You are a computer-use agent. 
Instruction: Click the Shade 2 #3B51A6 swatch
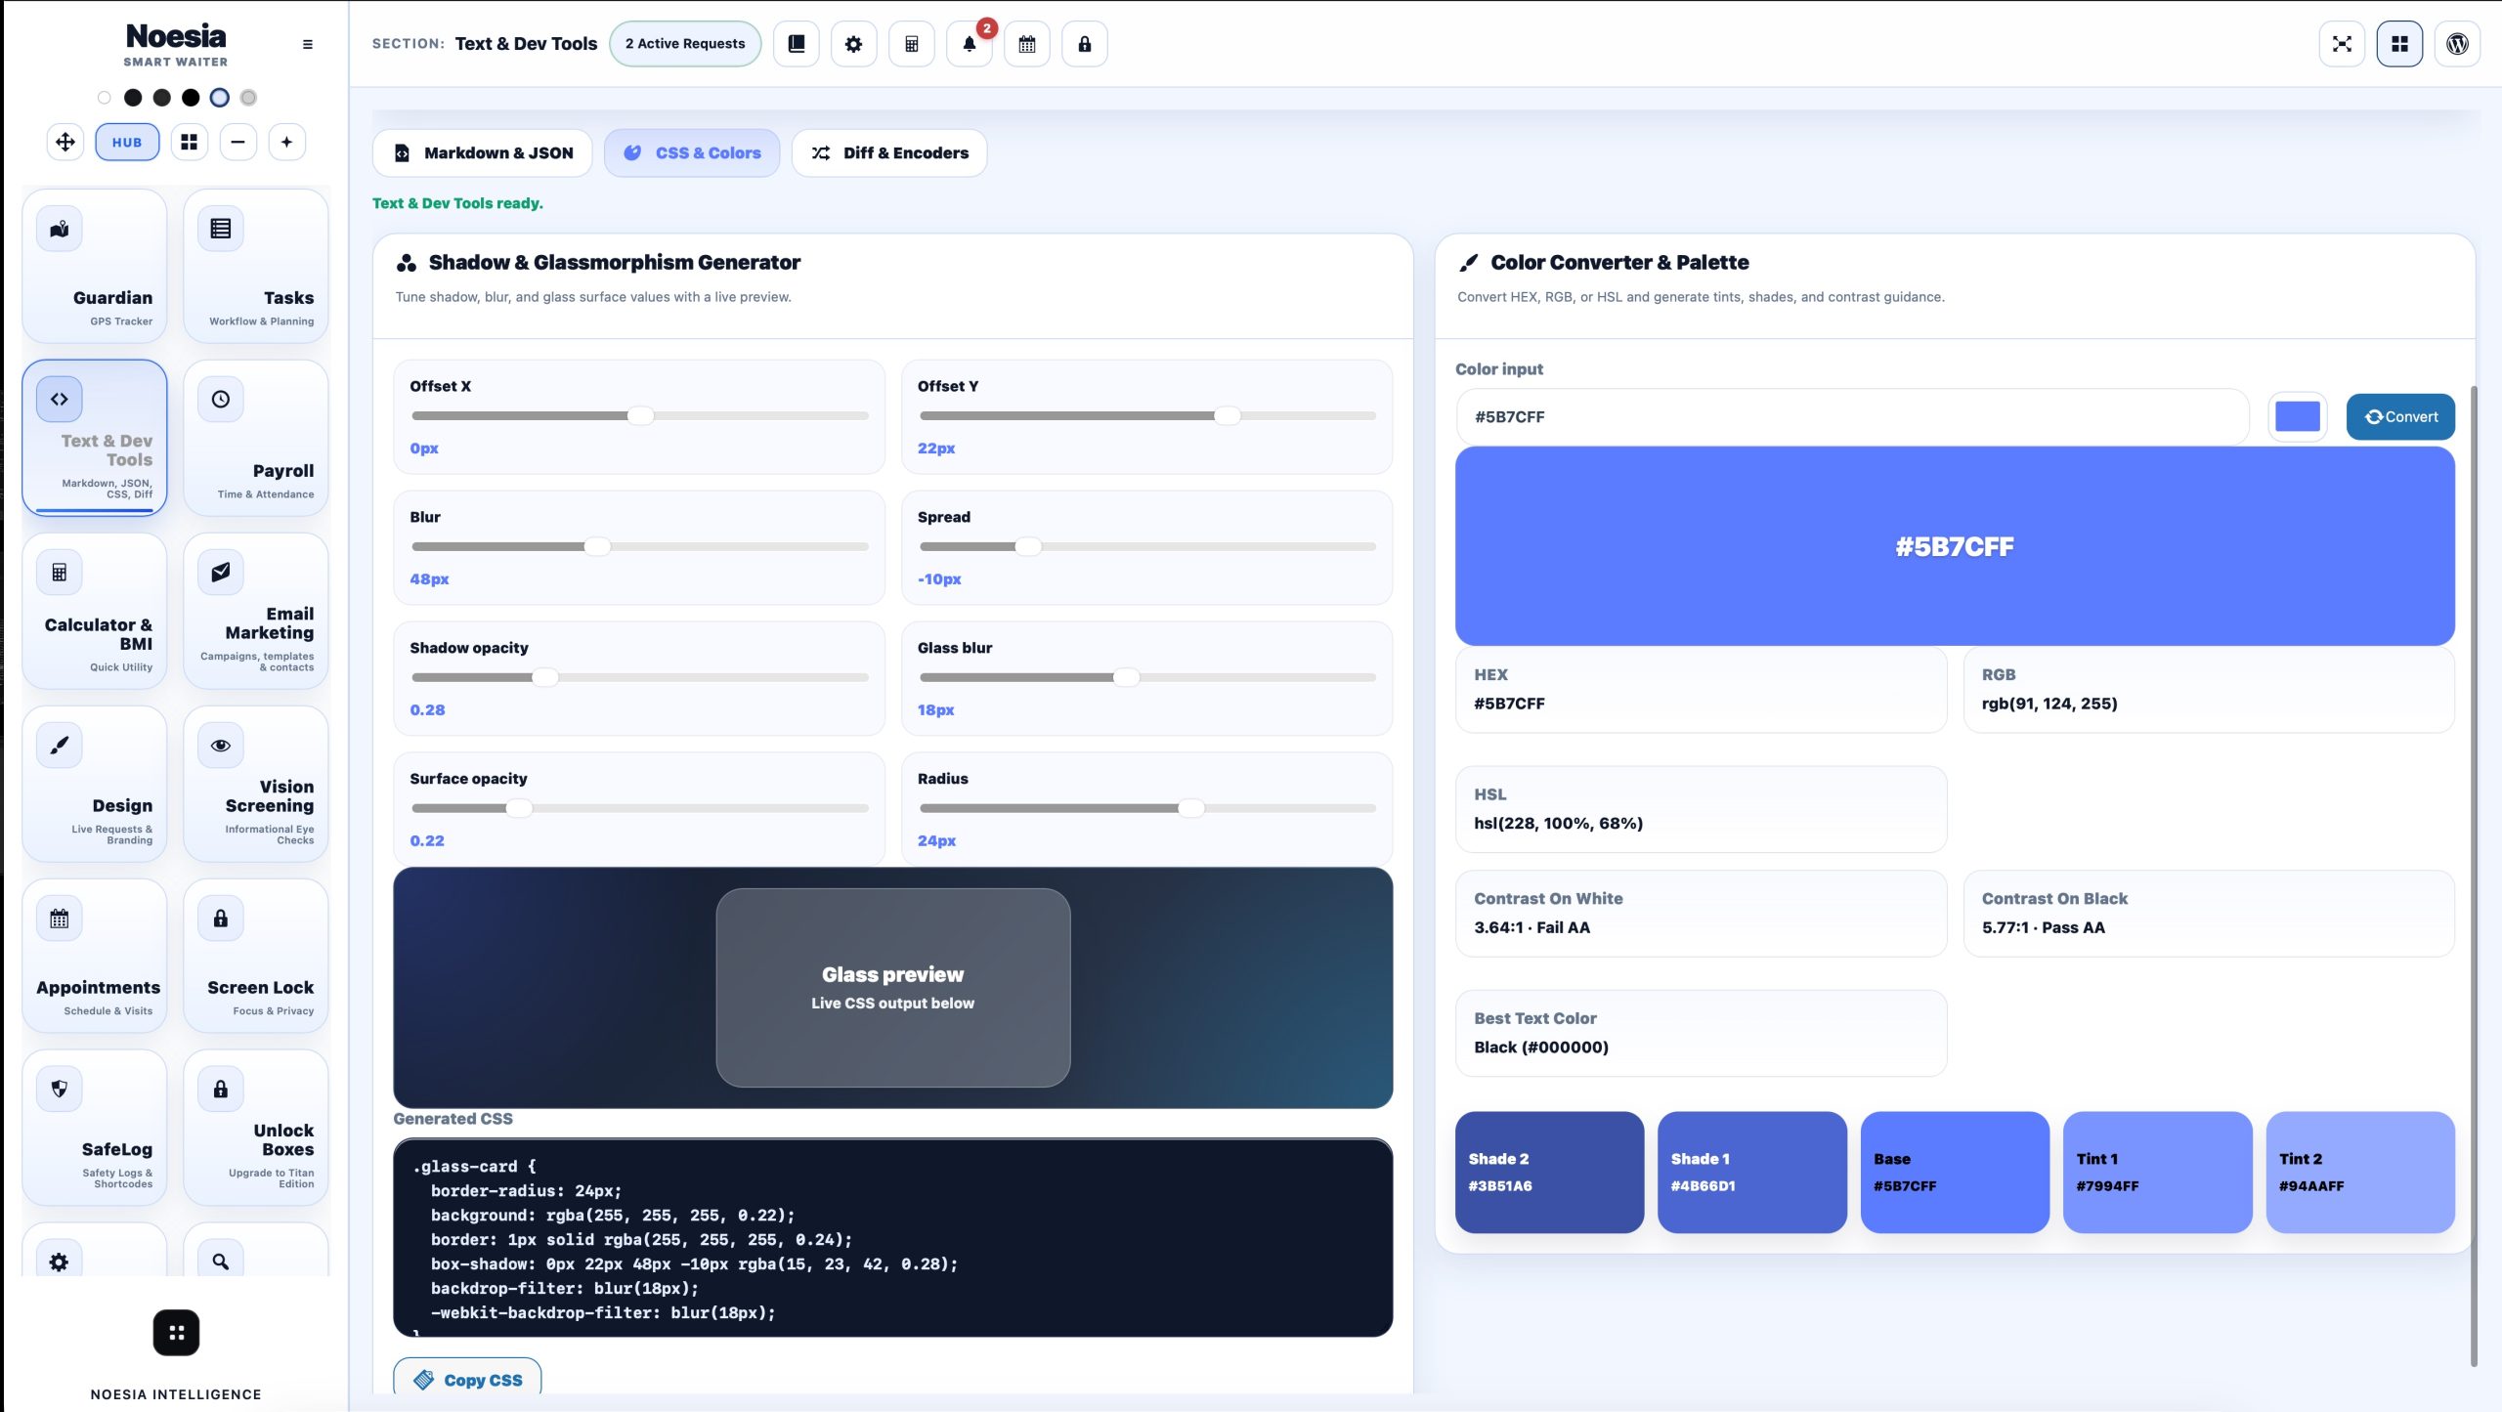point(1549,1173)
